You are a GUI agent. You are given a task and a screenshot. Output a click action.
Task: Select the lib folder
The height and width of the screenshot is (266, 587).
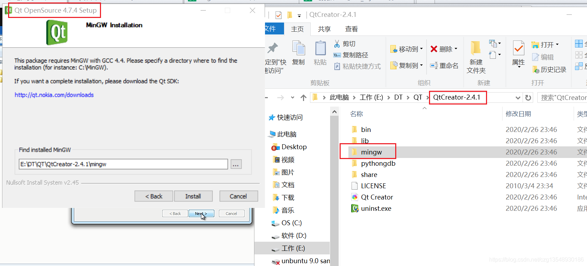[360, 141]
